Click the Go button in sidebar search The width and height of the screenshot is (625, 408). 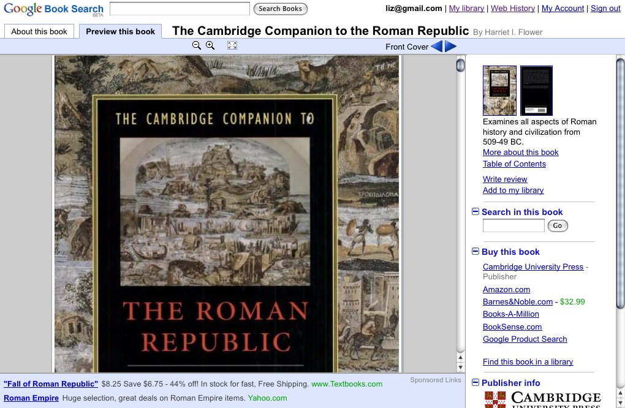coord(557,225)
